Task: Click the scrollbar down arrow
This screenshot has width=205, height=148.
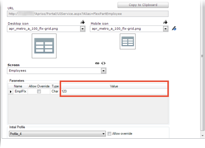Action: click(x=202, y=136)
